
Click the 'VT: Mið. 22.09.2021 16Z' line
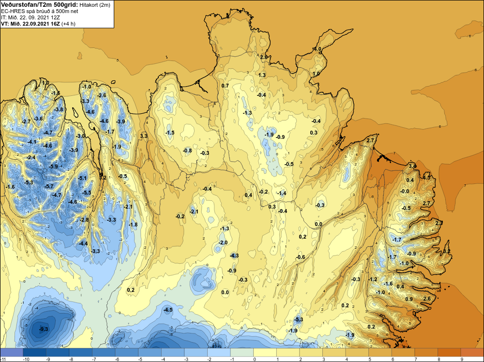(30, 24)
